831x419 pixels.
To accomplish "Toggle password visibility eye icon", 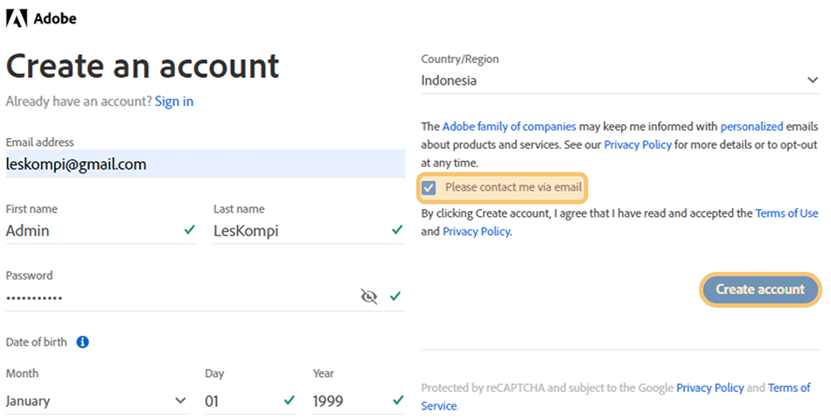I will [x=369, y=297].
